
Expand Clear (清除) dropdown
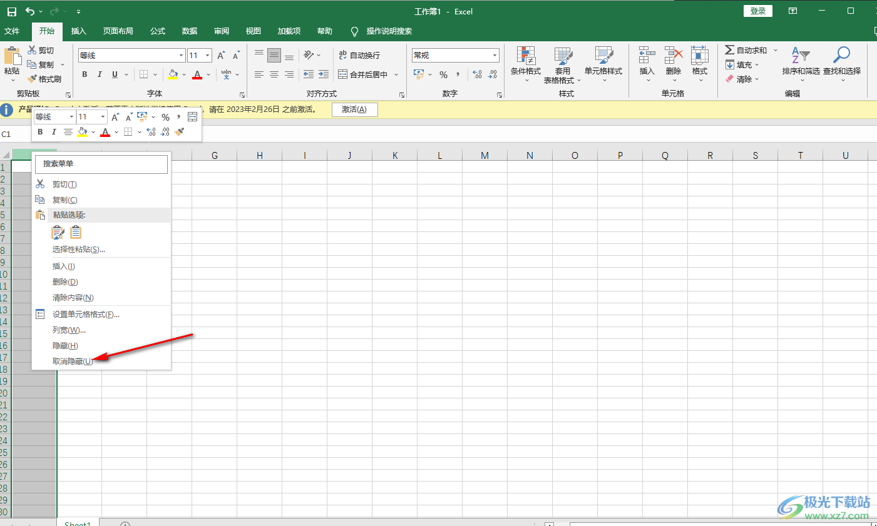click(757, 79)
